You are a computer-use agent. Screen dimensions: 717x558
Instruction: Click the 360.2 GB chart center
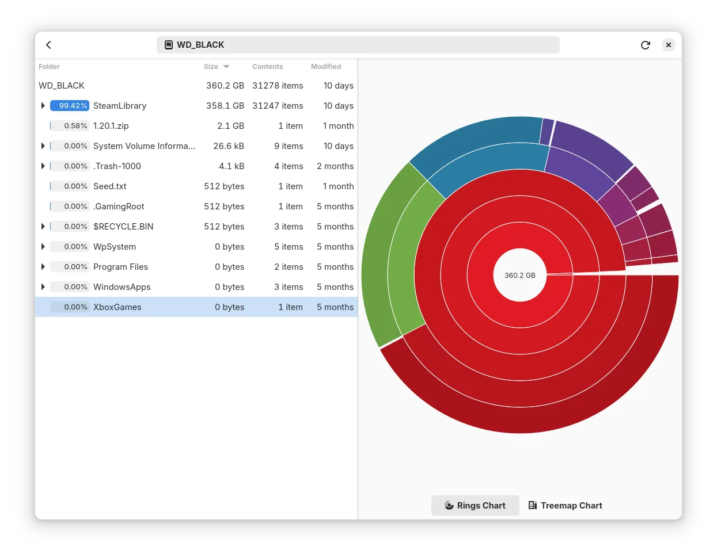(x=519, y=276)
